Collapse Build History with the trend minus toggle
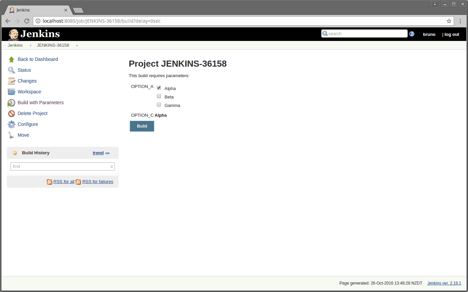This screenshot has height=292, width=468. click(107, 153)
